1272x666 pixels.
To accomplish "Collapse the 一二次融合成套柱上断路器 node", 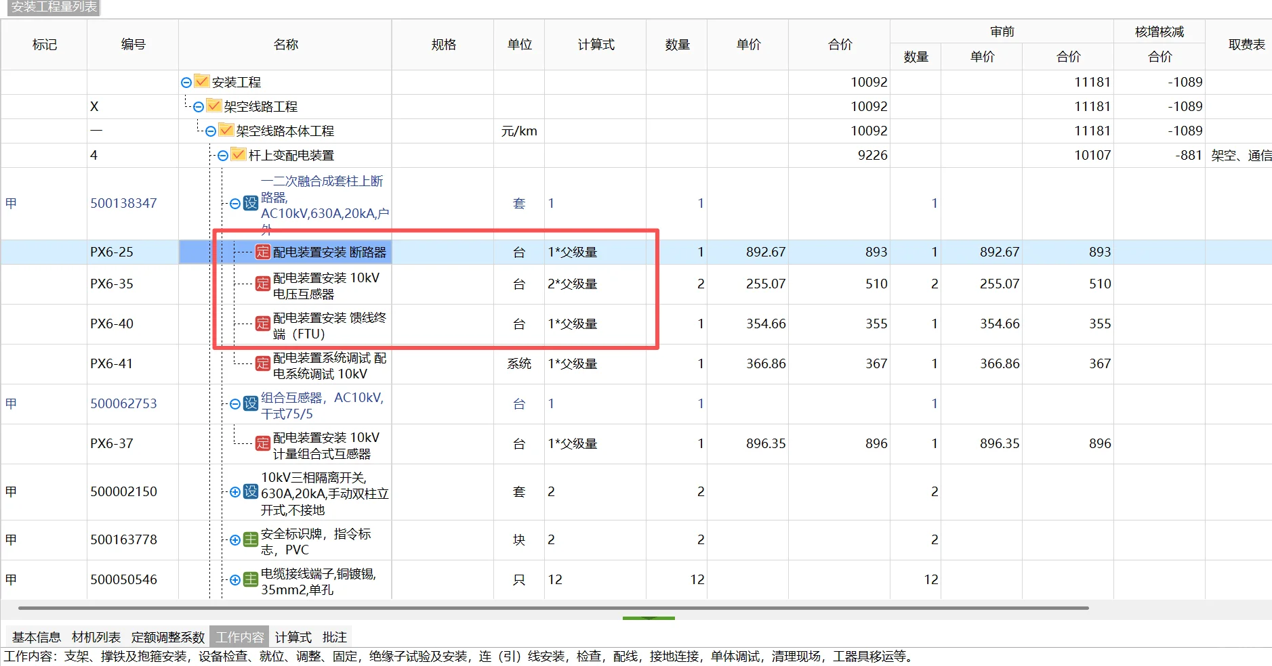I will click(235, 204).
